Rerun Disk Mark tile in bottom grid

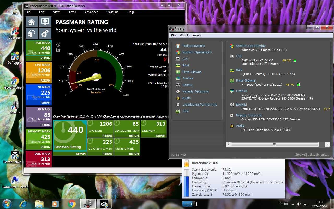(160, 136)
